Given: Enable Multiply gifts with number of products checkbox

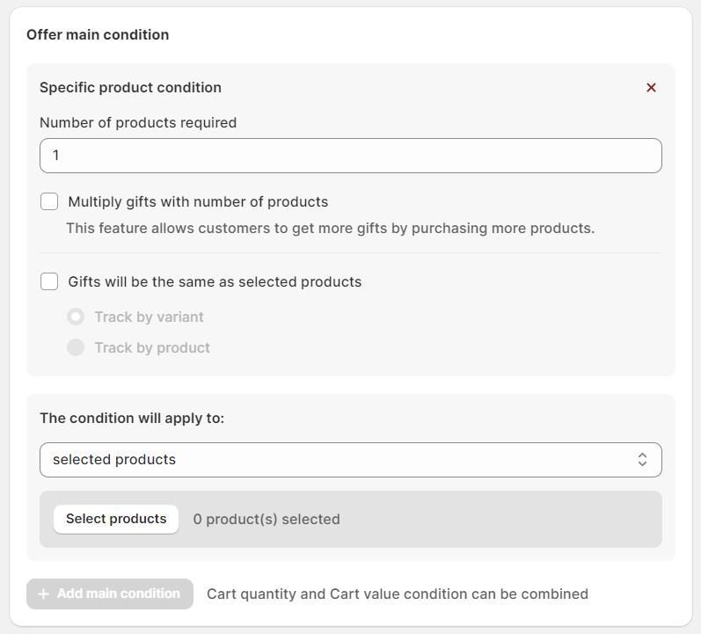Looking at the screenshot, I should 49,201.
